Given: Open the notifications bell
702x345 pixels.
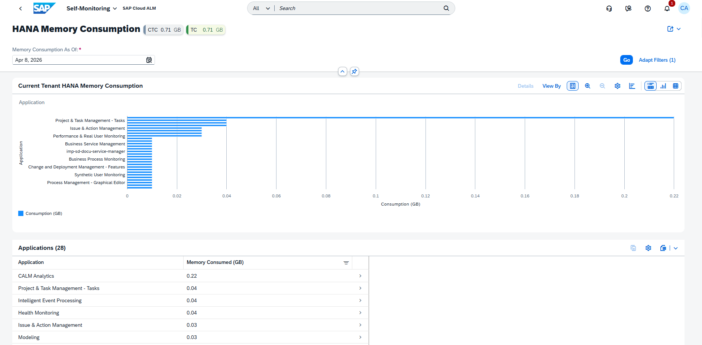Looking at the screenshot, I should [667, 9].
